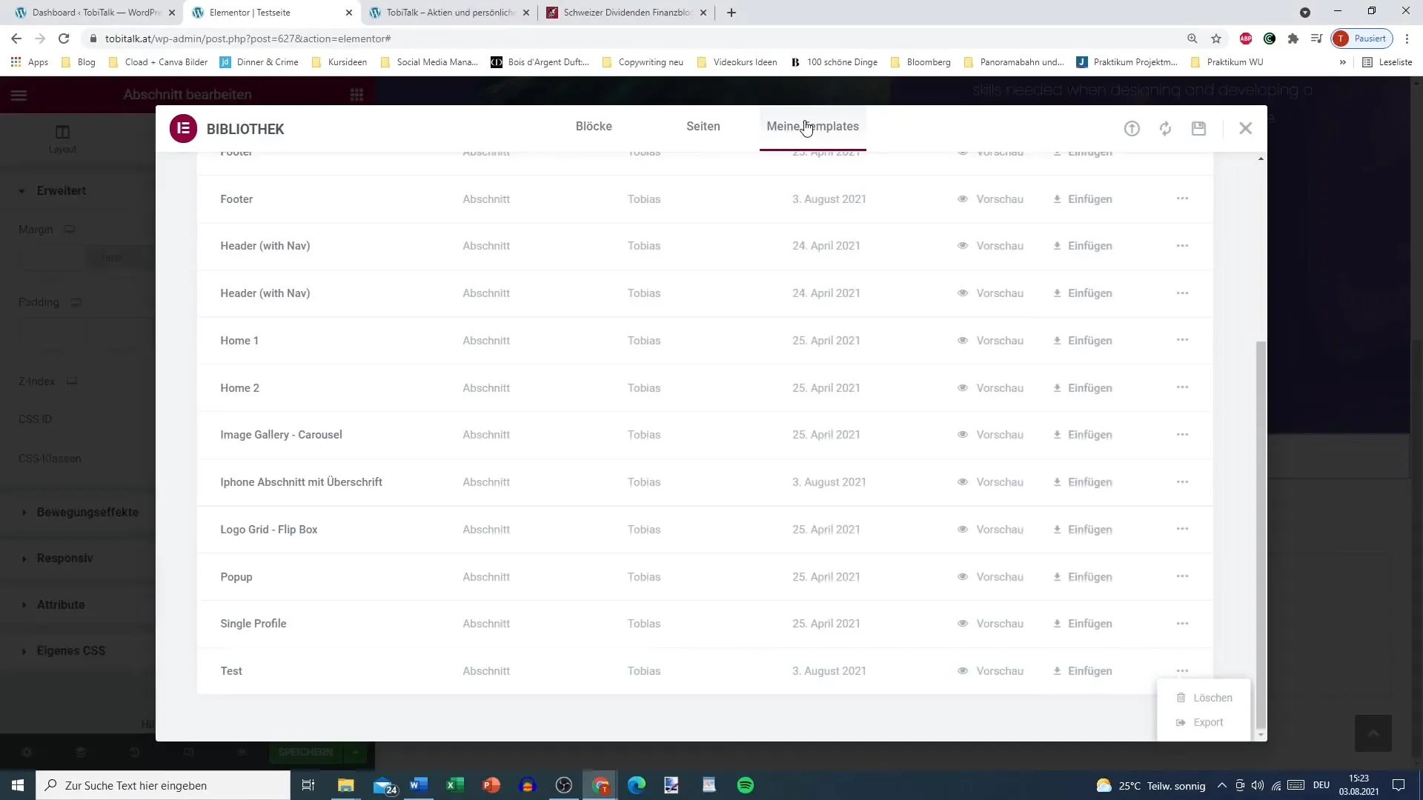
Task: Save template with the floppy disk icon
Action: (1198, 128)
